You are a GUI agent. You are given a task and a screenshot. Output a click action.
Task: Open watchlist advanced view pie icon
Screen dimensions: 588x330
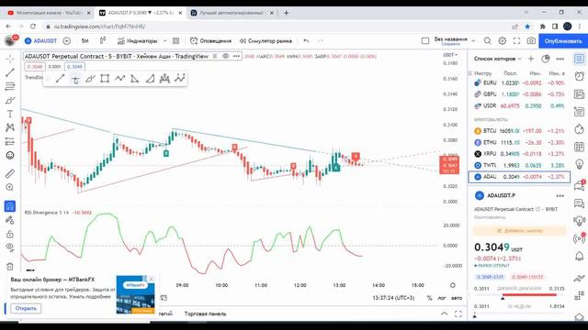point(546,59)
